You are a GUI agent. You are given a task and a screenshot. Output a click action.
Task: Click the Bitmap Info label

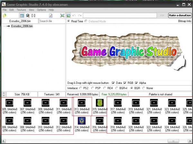(185, 21)
